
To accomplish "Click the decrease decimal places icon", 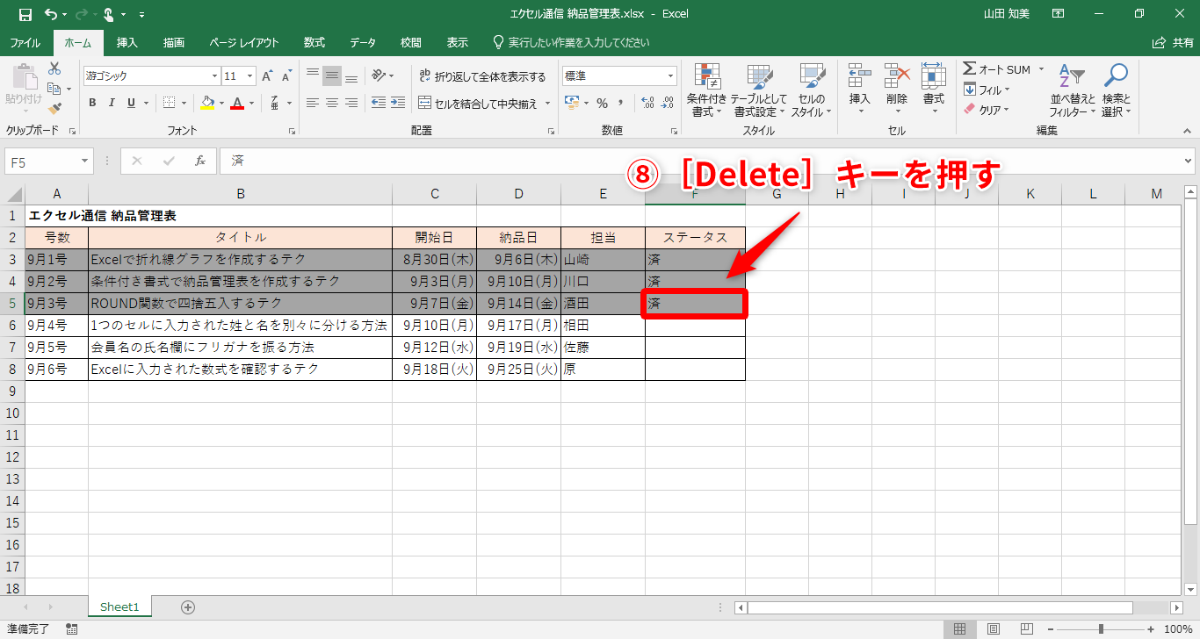I will (x=669, y=103).
